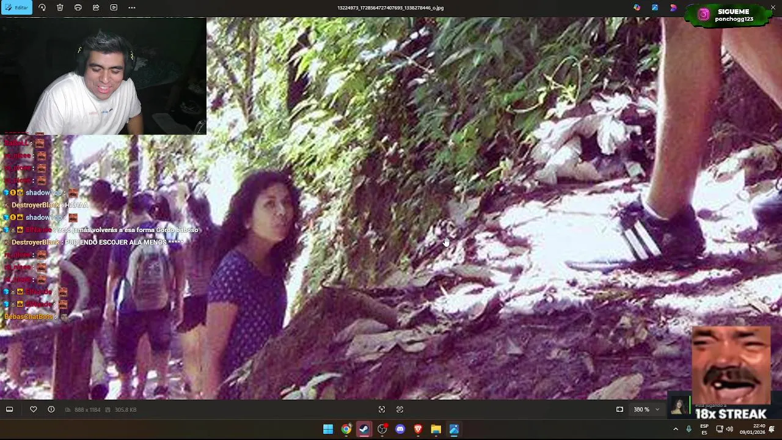Mark photo as favorite with heart icon
The image size is (782, 440).
[34, 409]
